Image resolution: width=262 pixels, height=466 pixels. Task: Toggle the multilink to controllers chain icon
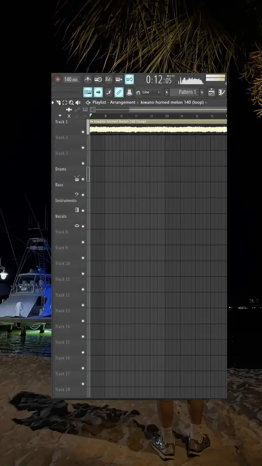tap(119, 92)
